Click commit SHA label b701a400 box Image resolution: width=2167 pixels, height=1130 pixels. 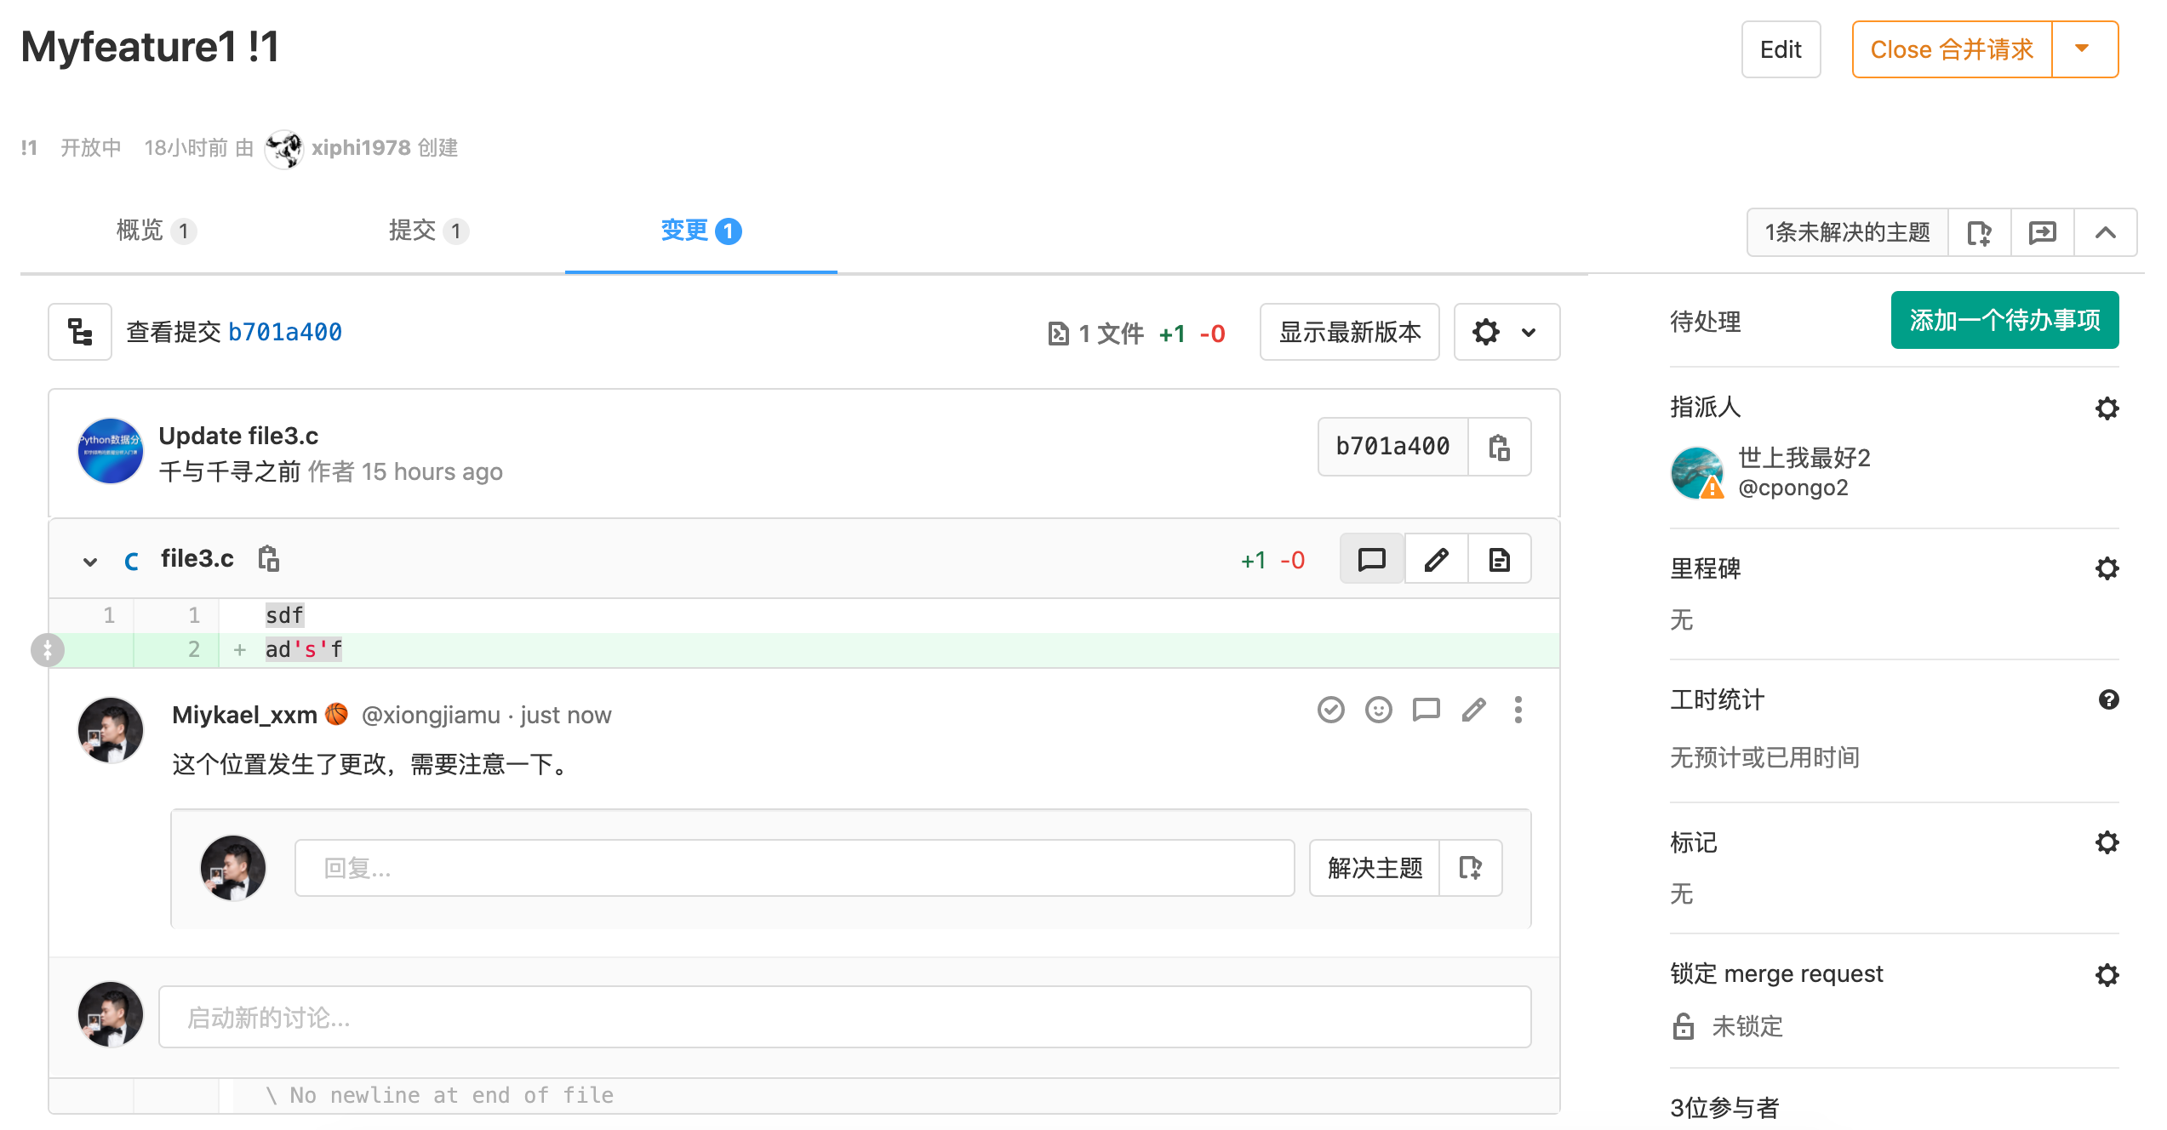[x=1393, y=447]
